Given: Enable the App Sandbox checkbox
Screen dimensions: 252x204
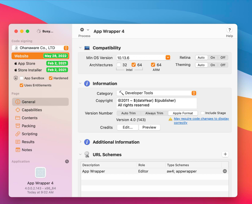Looking at the screenshot, I should [x=21, y=78].
